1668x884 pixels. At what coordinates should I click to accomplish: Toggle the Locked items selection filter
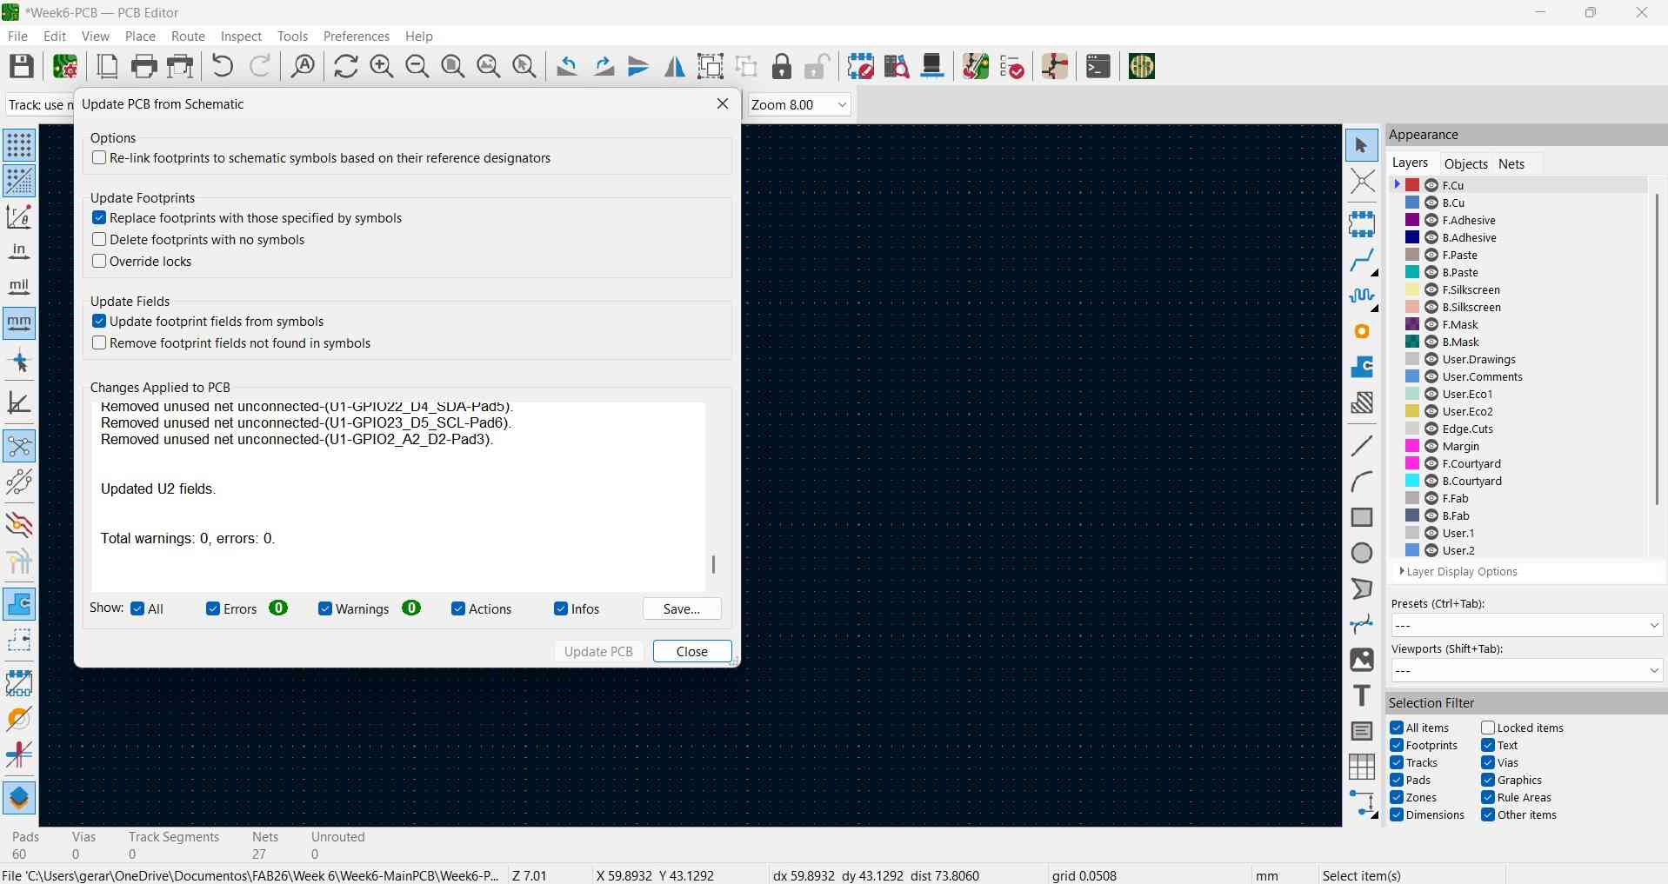(x=1488, y=728)
